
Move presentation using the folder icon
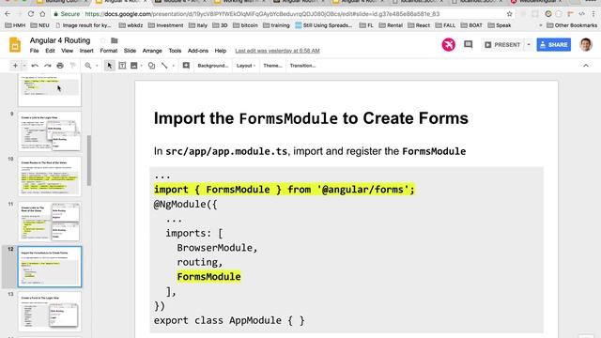point(115,40)
